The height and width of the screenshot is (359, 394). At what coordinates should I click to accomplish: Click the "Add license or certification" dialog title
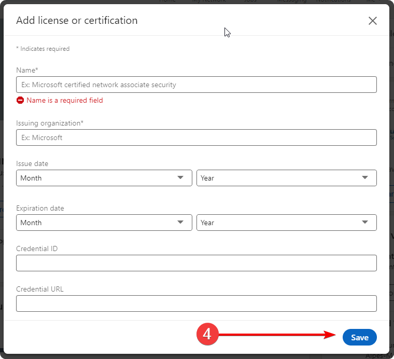[77, 21]
